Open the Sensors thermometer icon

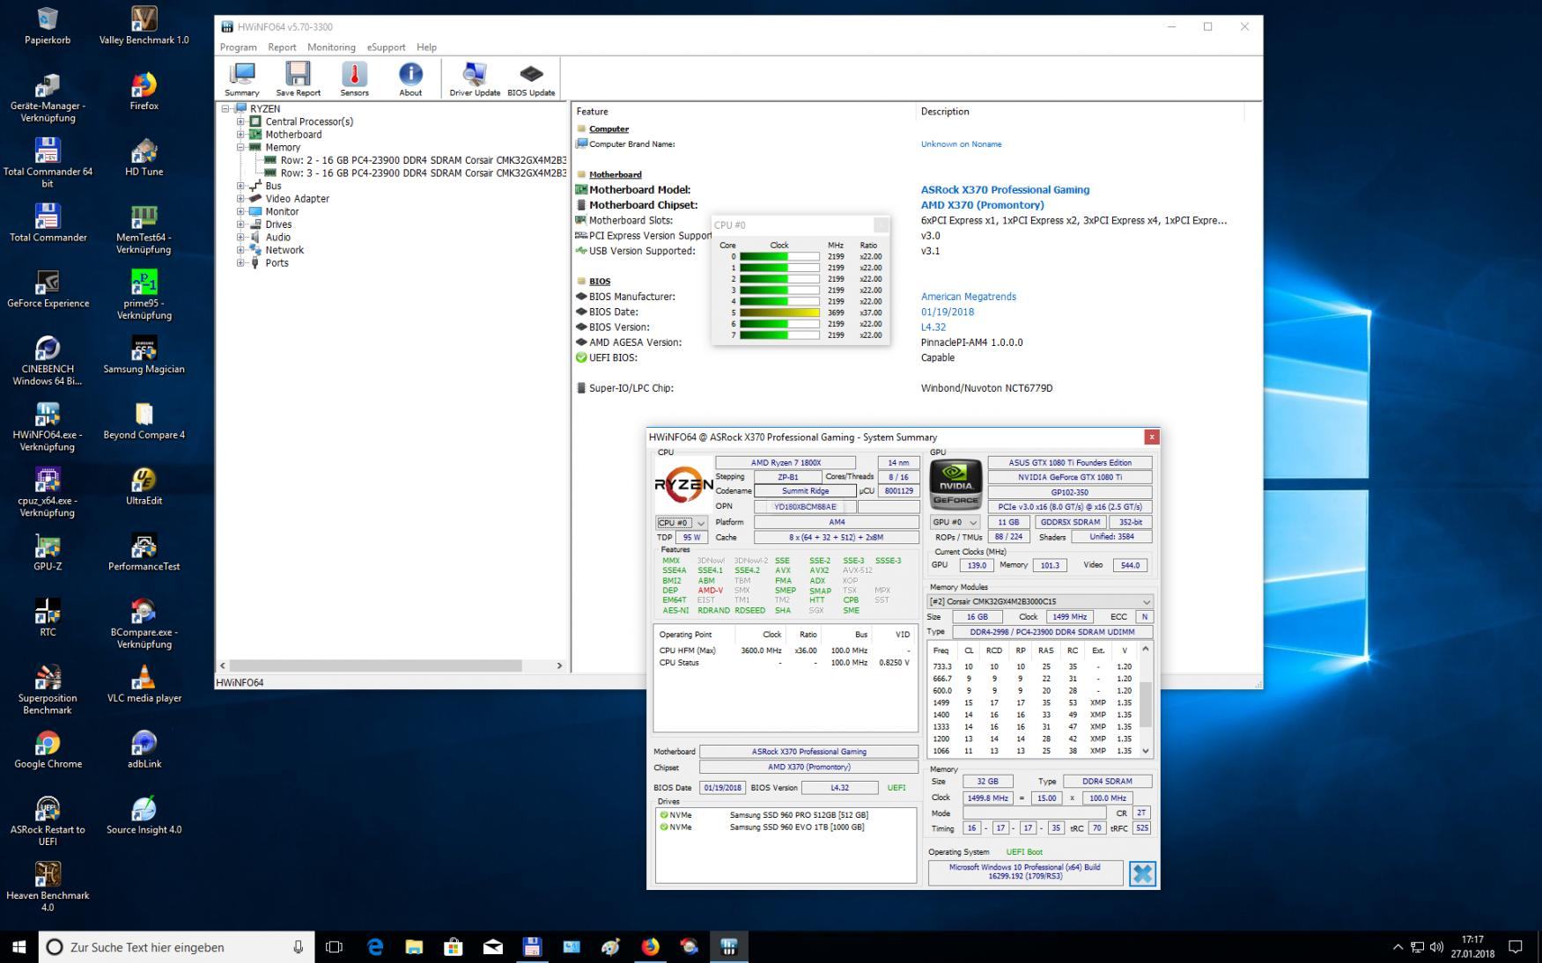pyautogui.click(x=354, y=78)
